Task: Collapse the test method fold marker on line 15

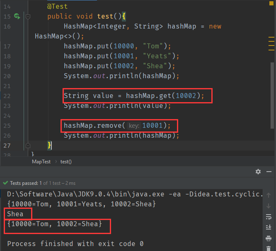Action: pyautogui.click(x=28, y=17)
